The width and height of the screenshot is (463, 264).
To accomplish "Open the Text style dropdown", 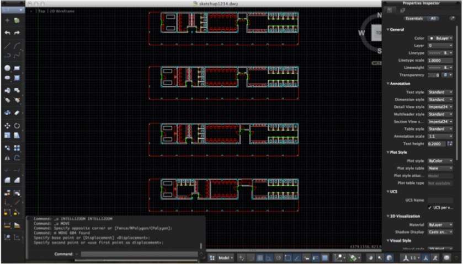I will (440, 92).
